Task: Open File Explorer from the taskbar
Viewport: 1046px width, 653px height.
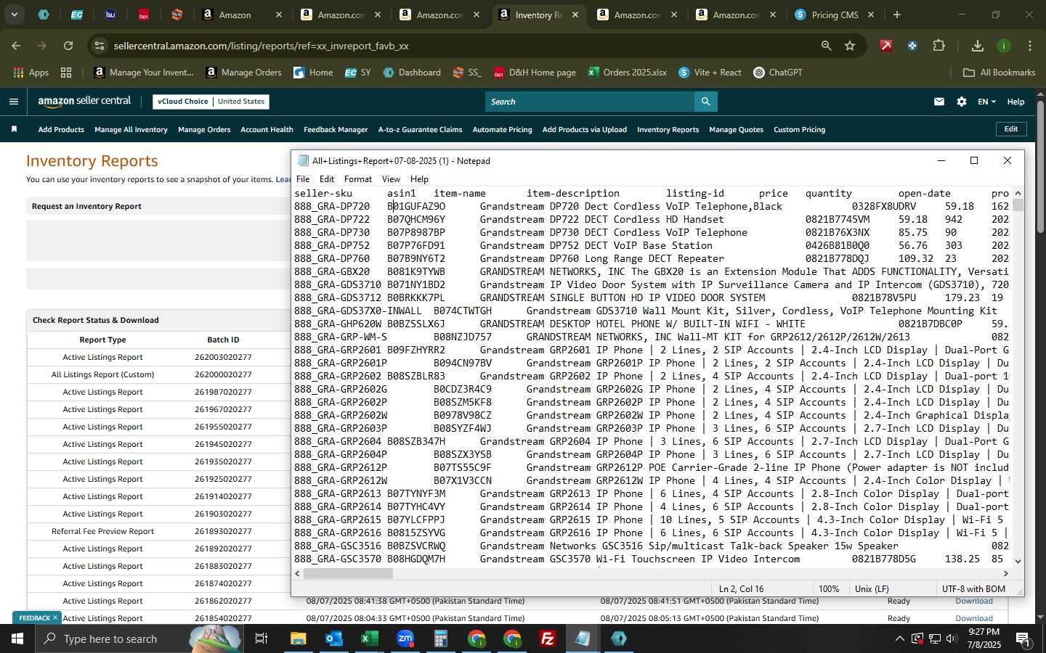Action: click(299, 638)
